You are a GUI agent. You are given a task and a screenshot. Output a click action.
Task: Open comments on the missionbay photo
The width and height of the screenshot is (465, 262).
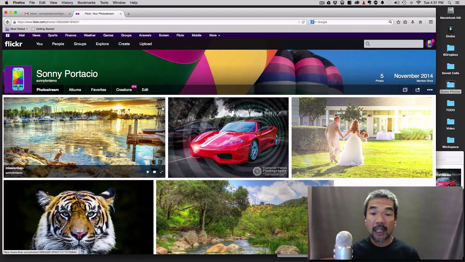click(154, 172)
